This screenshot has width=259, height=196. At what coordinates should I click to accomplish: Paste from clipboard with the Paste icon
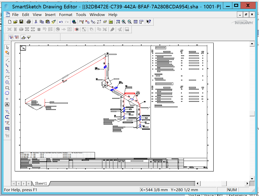(x=47, y=22)
